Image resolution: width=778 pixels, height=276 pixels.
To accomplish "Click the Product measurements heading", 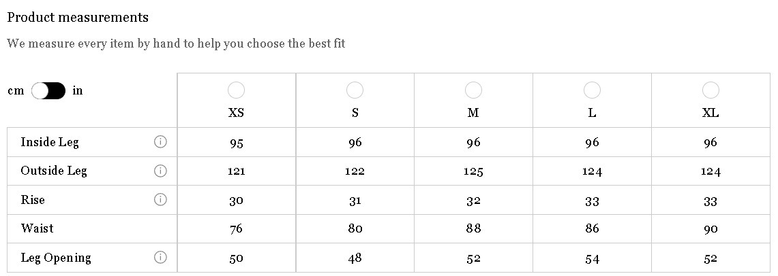I will coord(78,17).
